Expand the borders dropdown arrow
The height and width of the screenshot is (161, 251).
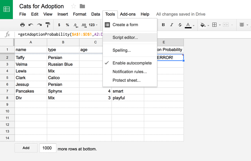pyautogui.click(x=220, y=25)
